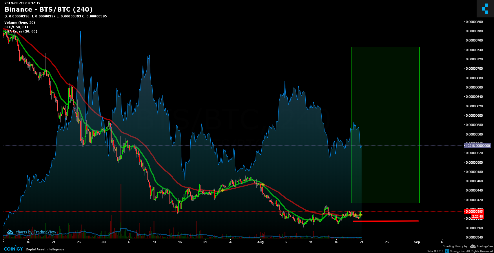The image size is (494, 253).
Task: Click the 0.00000340 price axis label
Action: [x=474, y=237]
